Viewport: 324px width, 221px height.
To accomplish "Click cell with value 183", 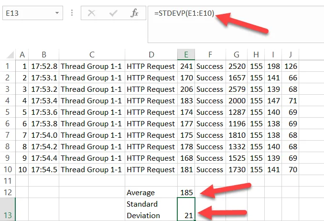I will (x=186, y=100).
